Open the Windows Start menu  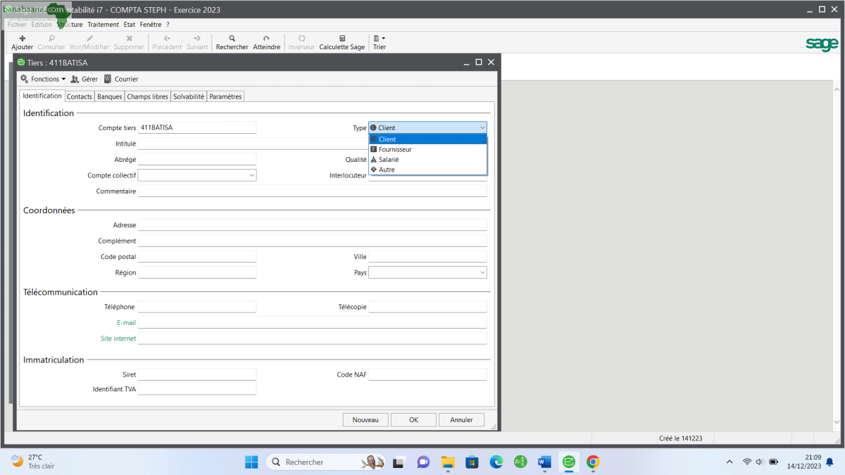[x=251, y=462]
